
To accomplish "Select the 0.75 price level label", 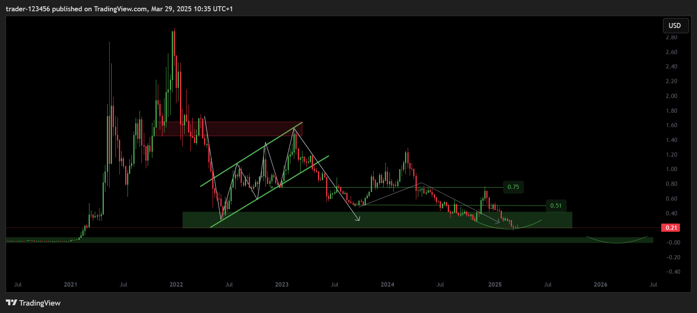I will coord(513,187).
